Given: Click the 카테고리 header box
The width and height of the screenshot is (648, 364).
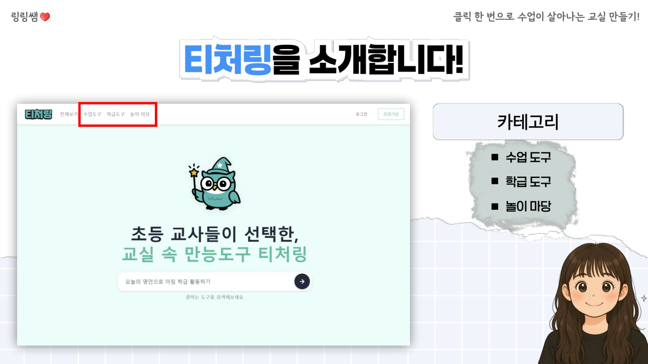Looking at the screenshot, I should [528, 122].
